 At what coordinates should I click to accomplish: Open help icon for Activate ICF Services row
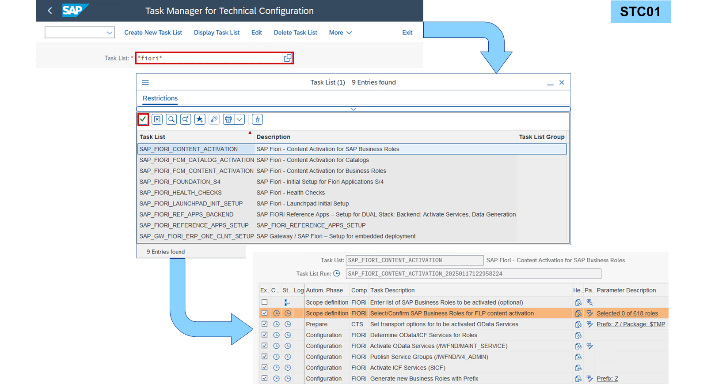578,368
